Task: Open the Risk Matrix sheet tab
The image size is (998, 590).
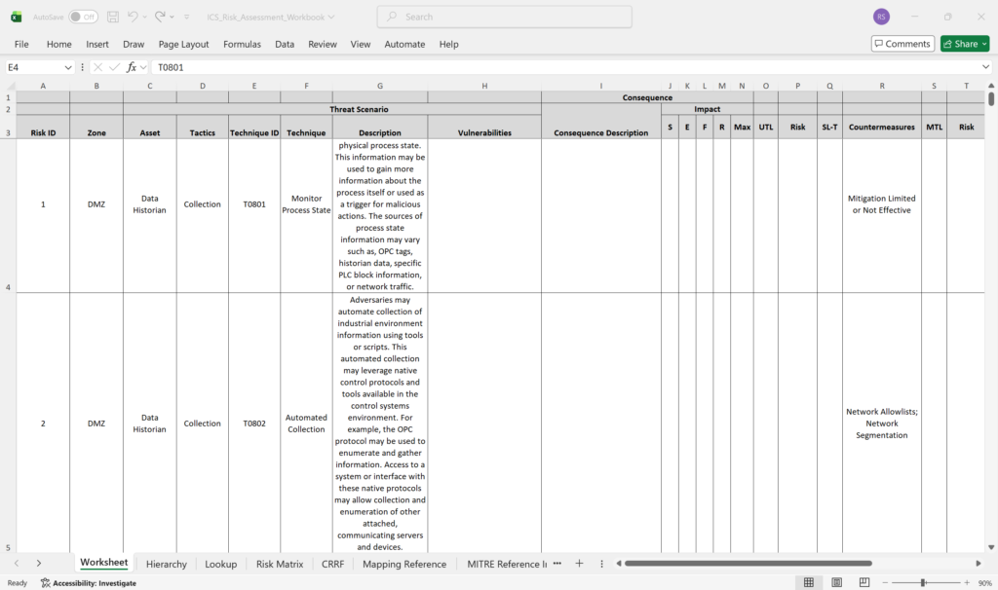Action: (x=280, y=564)
